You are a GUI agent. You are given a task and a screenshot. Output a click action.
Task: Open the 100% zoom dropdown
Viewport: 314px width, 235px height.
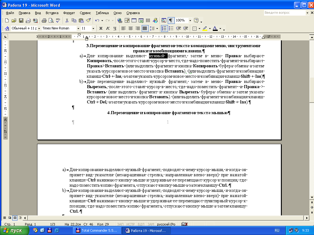click(190, 21)
